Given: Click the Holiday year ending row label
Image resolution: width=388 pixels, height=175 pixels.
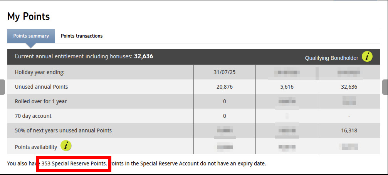Looking at the screenshot, I should [x=40, y=72].
